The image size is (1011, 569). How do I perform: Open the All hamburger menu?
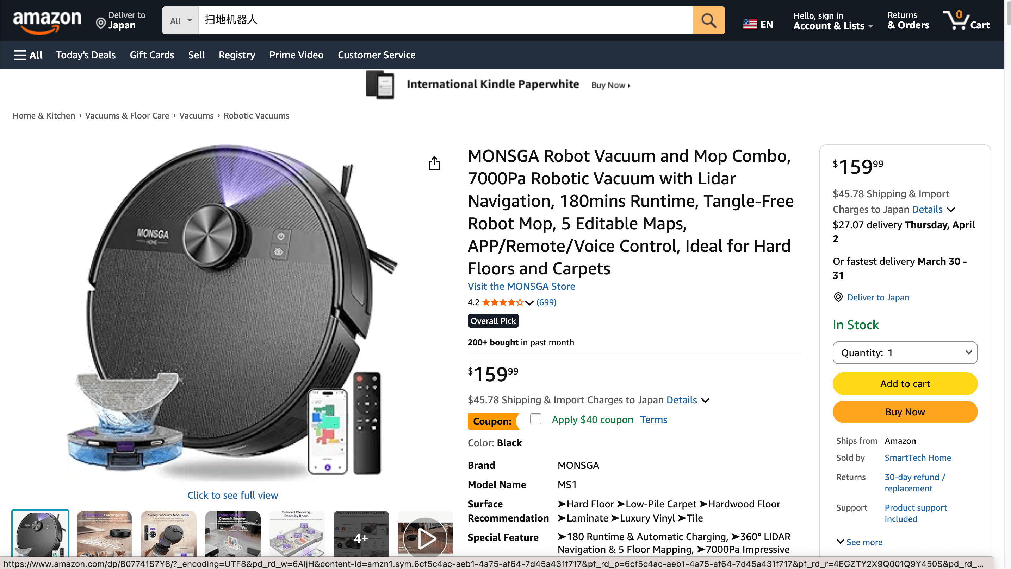tap(28, 55)
